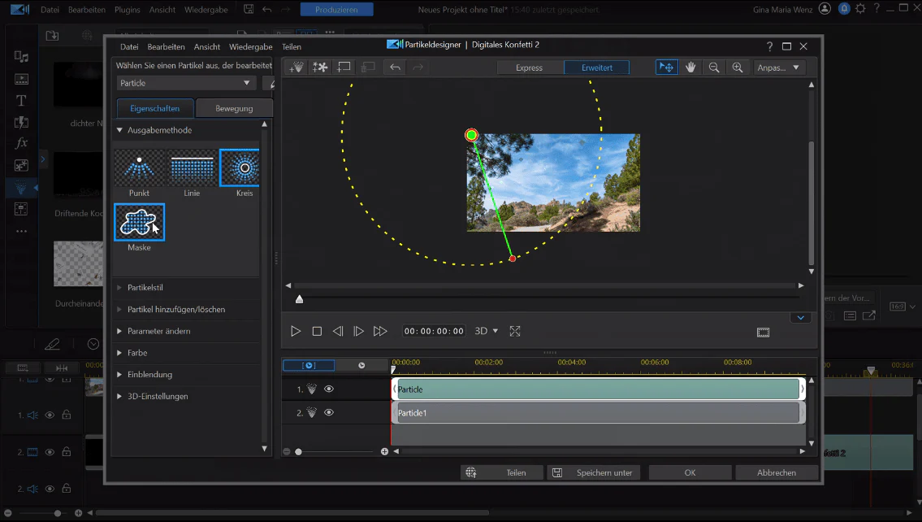Switch to keyframe timeline view mode
The height and width of the screenshot is (522, 922).
pos(361,365)
